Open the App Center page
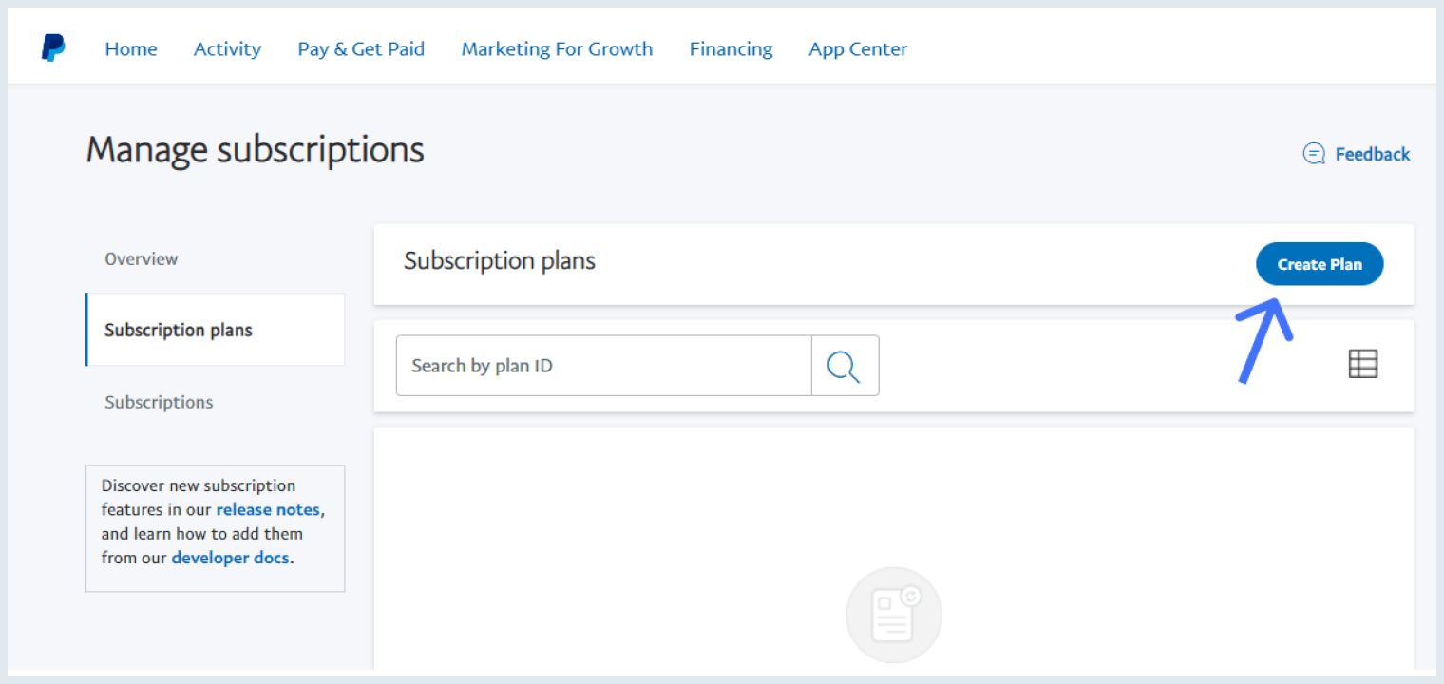Image resolution: width=1444 pixels, height=684 pixels. point(857,48)
